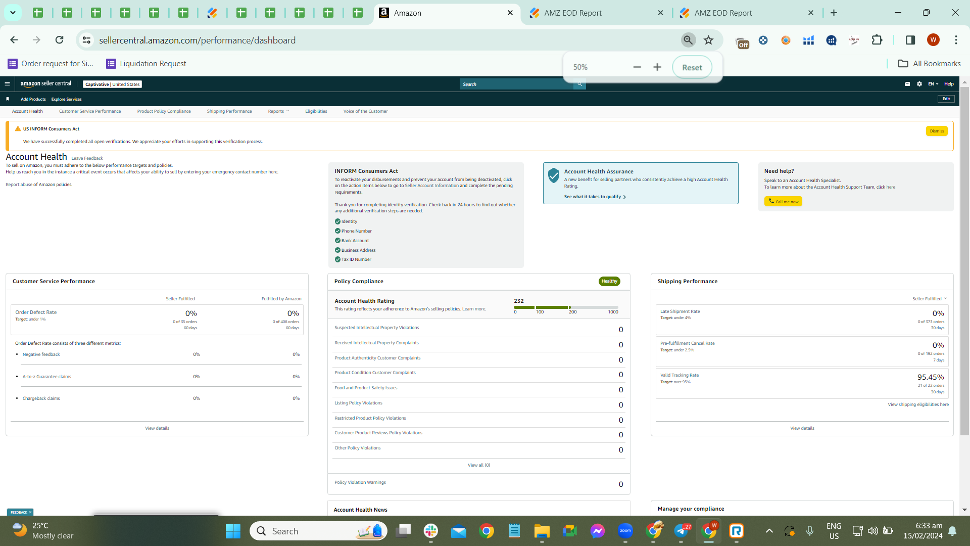Screen dimensions: 970x546
Task: Open the Captivative United States marketplace switcher
Action: click(112, 84)
